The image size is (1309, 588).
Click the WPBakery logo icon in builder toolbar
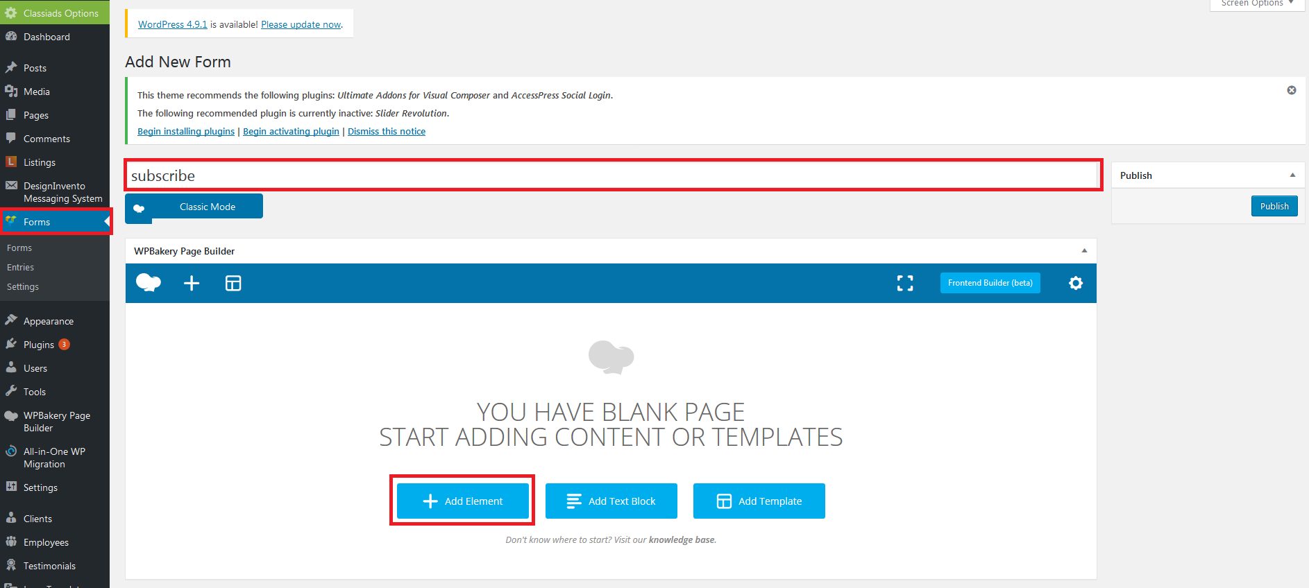[x=149, y=283]
